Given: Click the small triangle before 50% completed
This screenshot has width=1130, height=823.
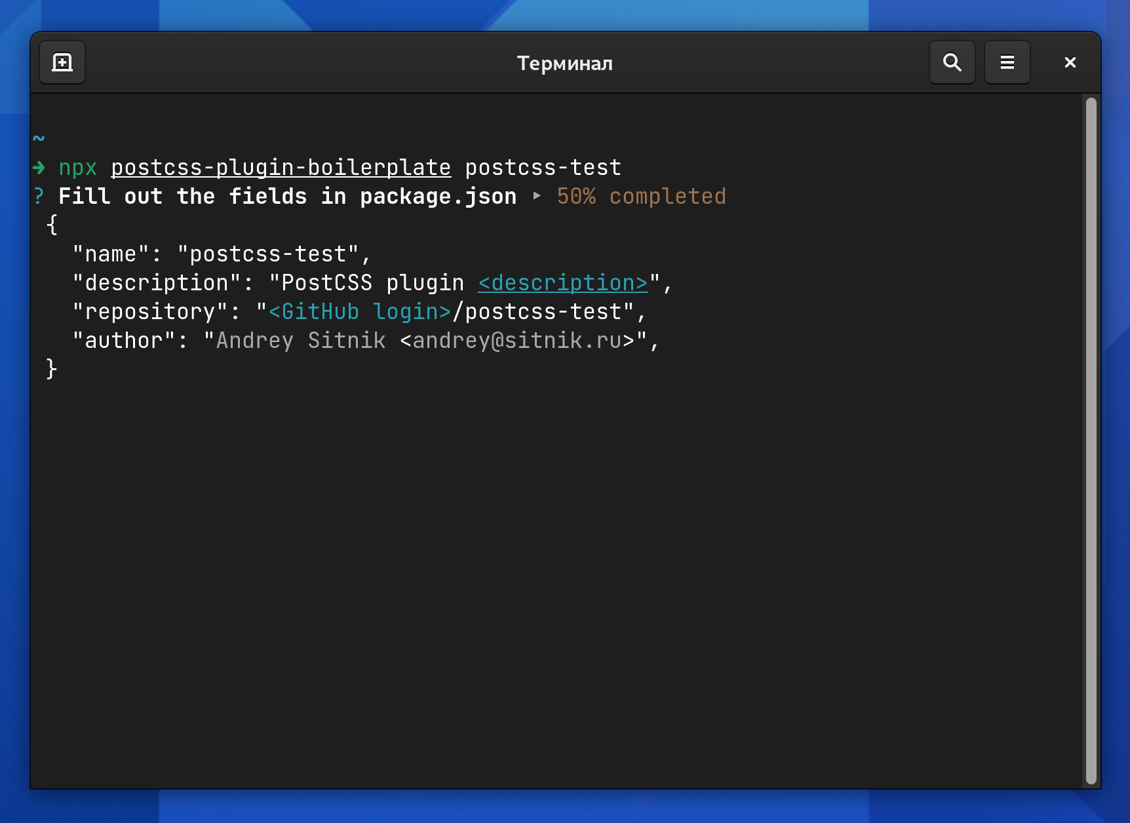Looking at the screenshot, I should click(x=537, y=196).
